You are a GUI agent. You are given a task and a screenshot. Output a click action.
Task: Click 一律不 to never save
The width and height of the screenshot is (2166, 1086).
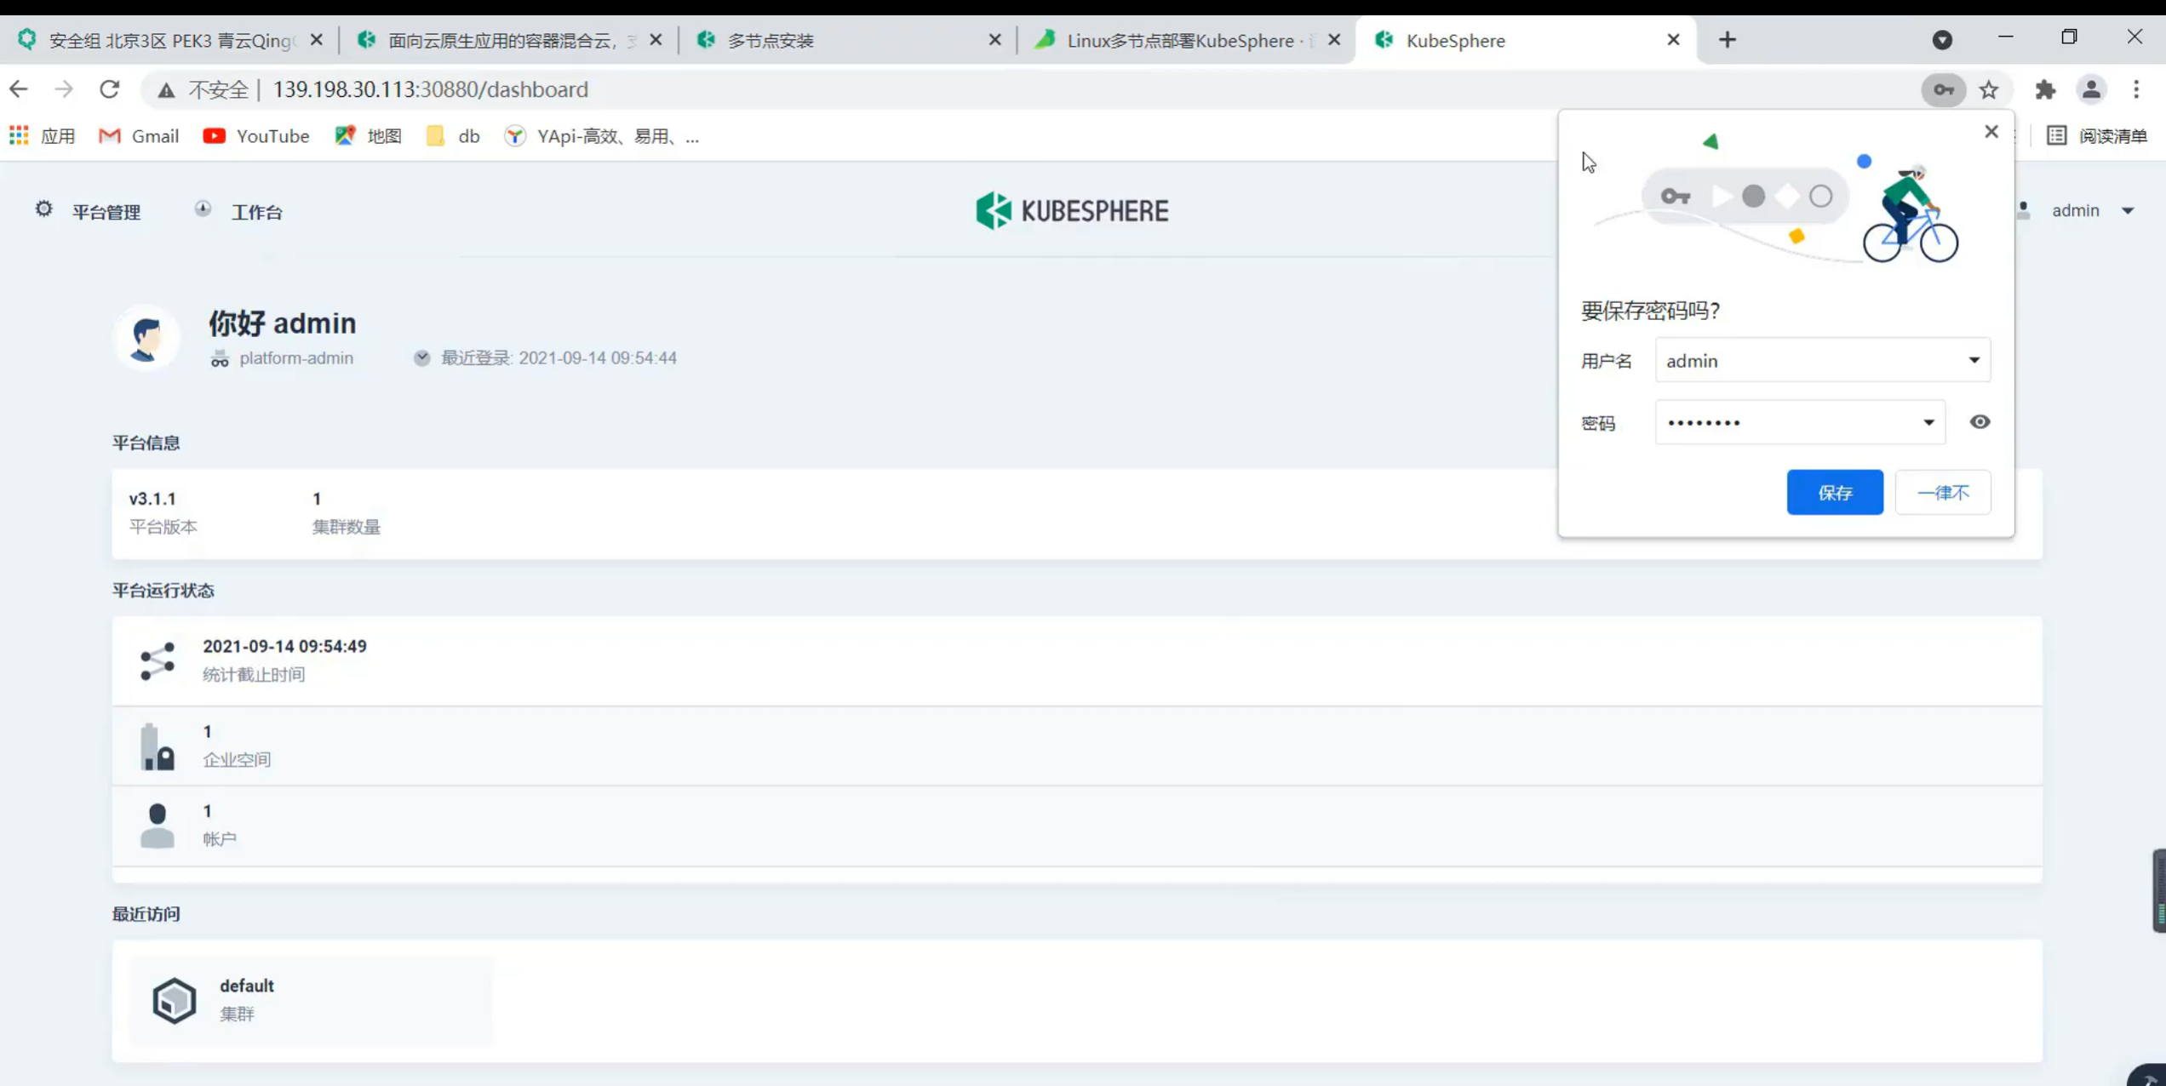pos(1943,492)
